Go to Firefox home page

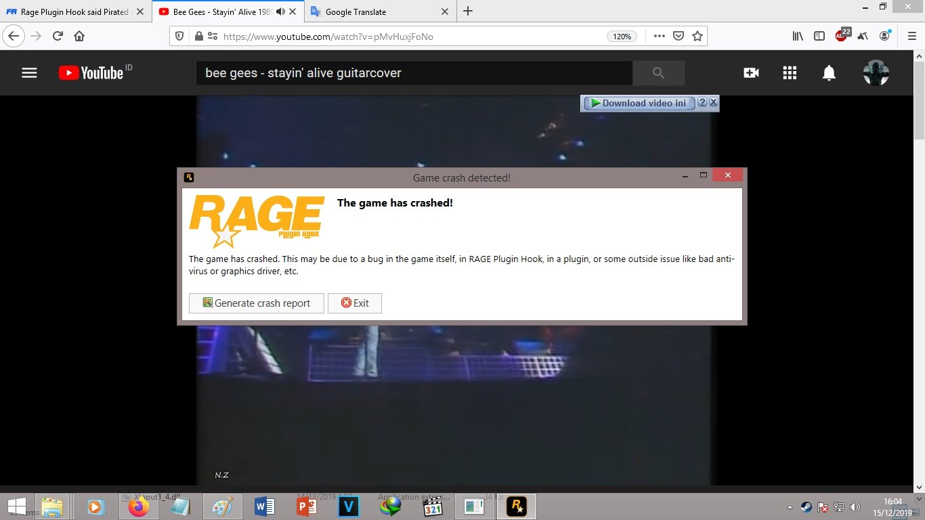point(79,37)
